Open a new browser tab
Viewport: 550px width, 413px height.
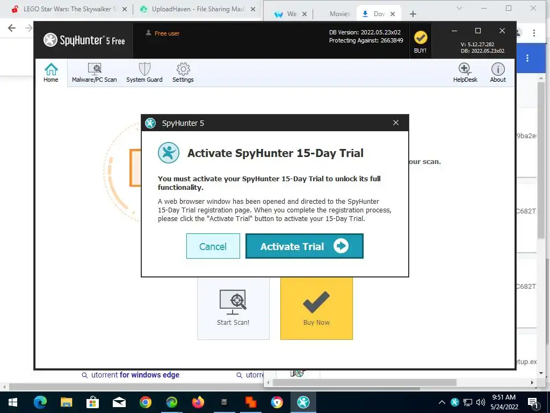[413, 13]
